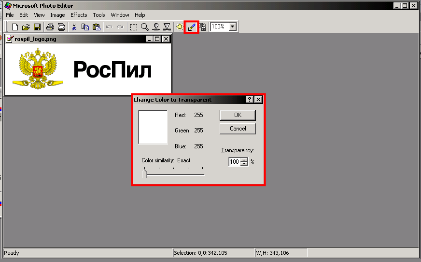421x262 pixels.
Task: Click the Redo arrow icon
Action: click(120, 27)
